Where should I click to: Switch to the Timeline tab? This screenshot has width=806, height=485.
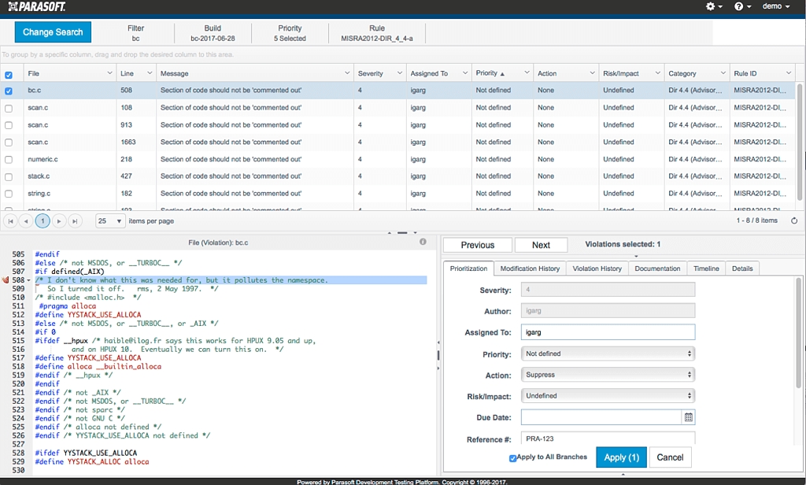(x=706, y=268)
